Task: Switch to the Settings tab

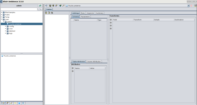Action: (76, 13)
